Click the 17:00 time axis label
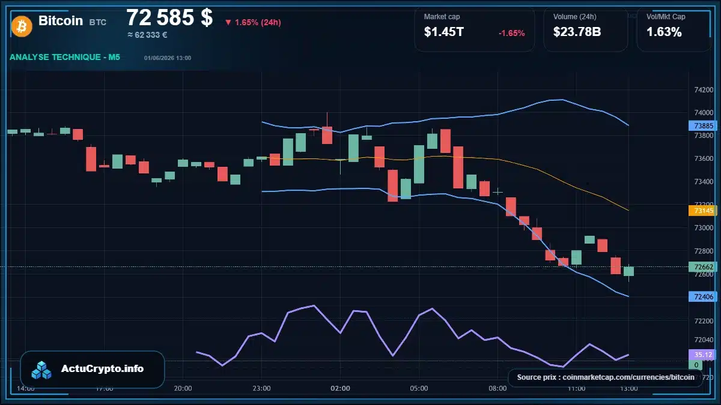This screenshot has height=405, width=721. tap(105, 388)
